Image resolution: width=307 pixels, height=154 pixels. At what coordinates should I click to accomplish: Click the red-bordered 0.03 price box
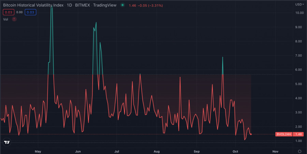pos(8,12)
